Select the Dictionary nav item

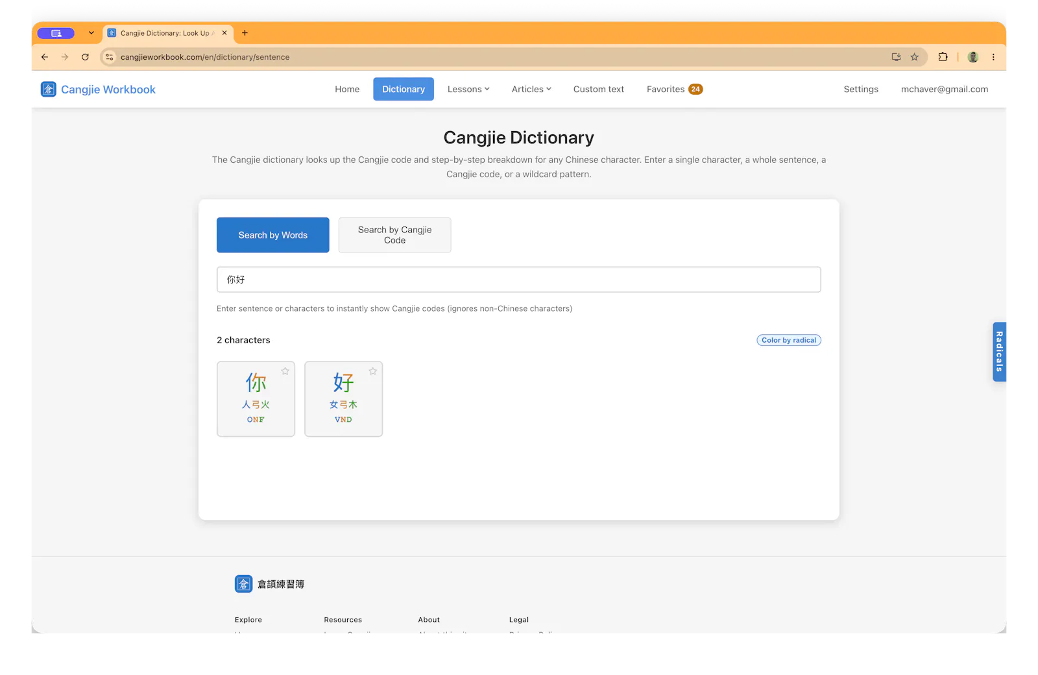pyautogui.click(x=404, y=89)
